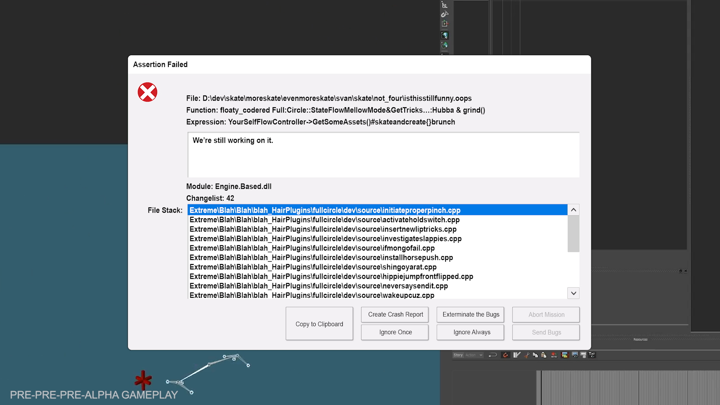Click the red record timecode icon

(x=554, y=355)
